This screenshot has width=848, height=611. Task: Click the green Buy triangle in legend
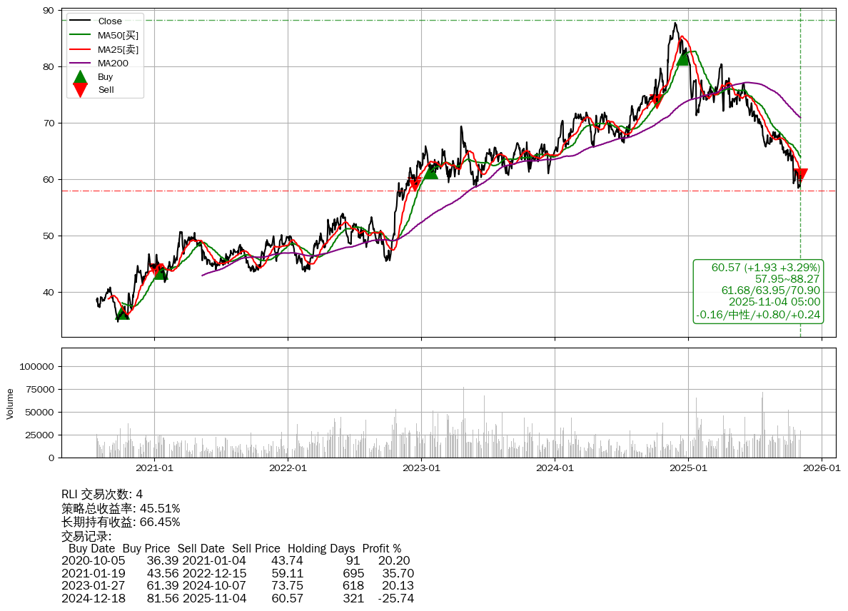(81, 76)
